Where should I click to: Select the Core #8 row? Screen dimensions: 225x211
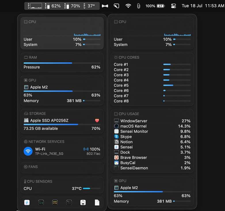(x=152, y=101)
